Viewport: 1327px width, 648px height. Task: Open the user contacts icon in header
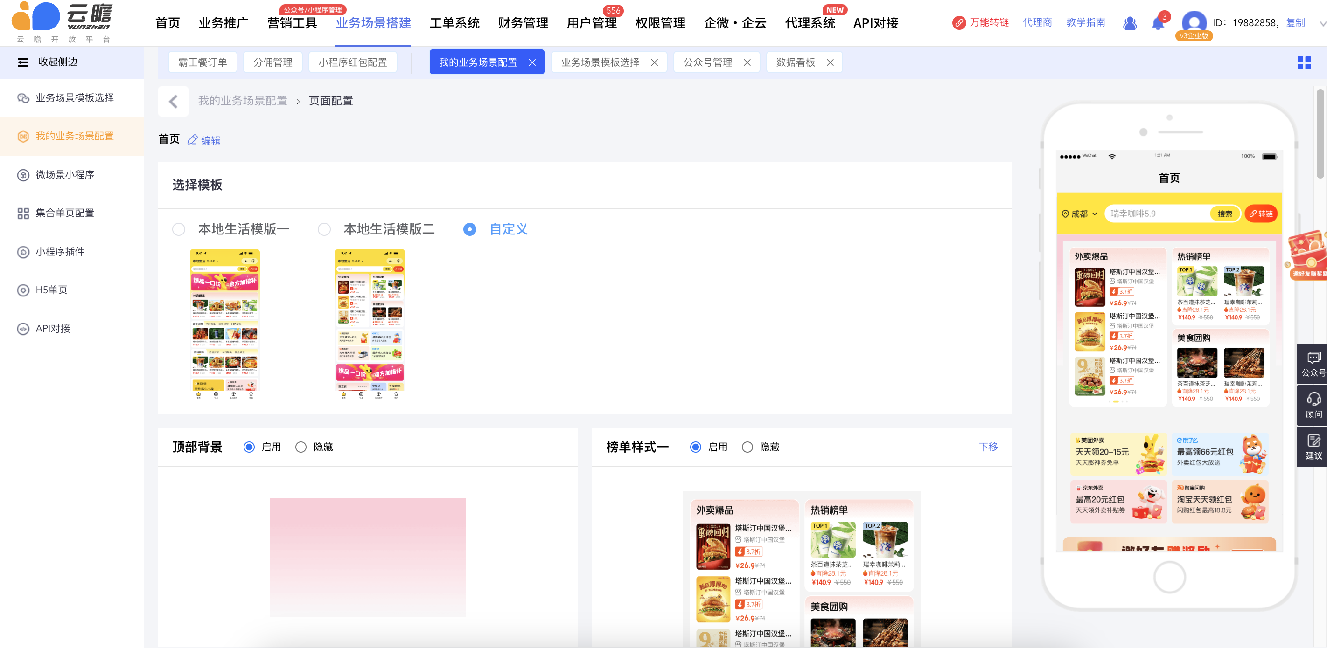1129,23
